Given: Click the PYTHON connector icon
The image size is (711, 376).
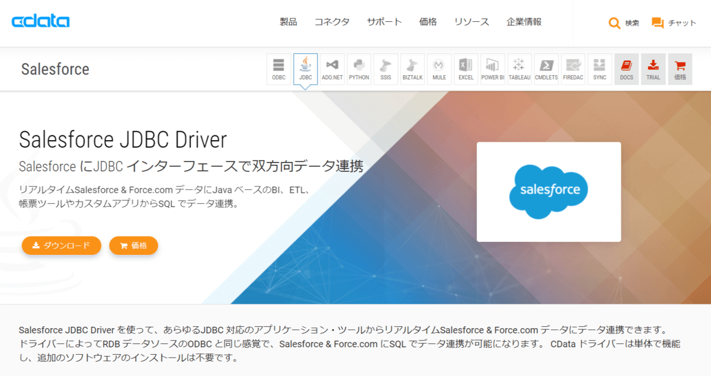Looking at the screenshot, I should [x=359, y=69].
